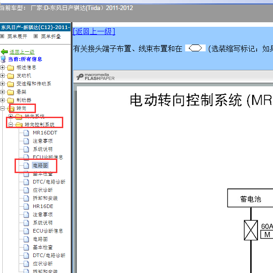Viewport: 273px width, 273px height.
Task: Expand the 转向系统 subfolder node
Action: click(10, 116)
